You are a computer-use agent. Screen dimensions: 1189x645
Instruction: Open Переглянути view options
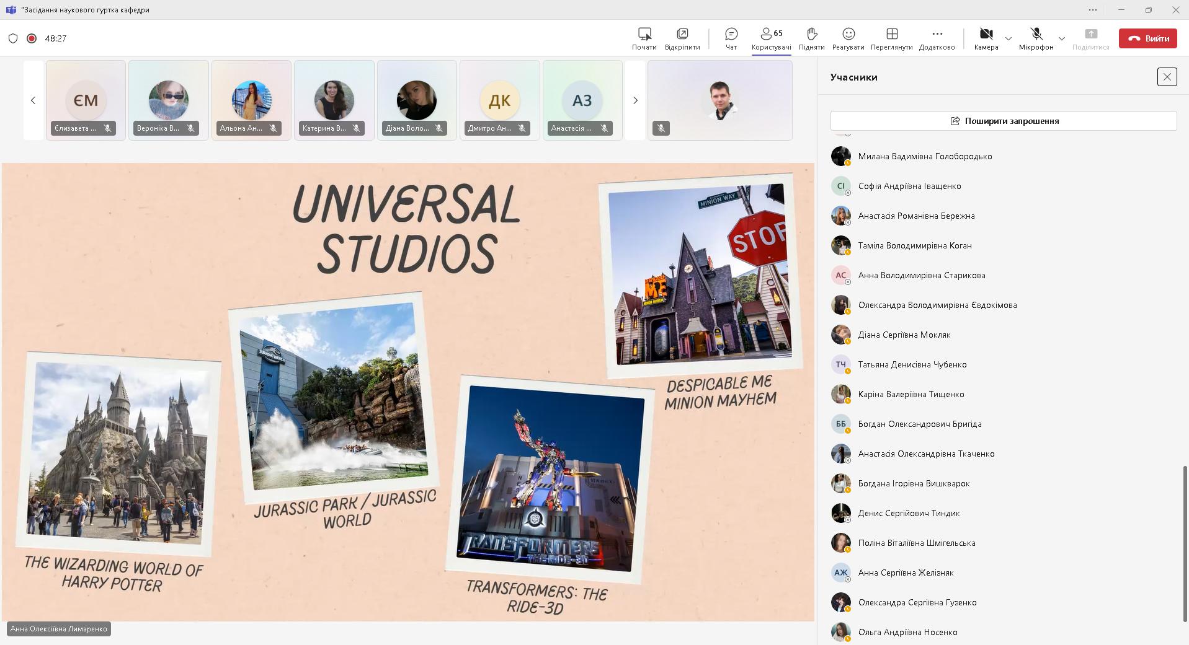891,38
